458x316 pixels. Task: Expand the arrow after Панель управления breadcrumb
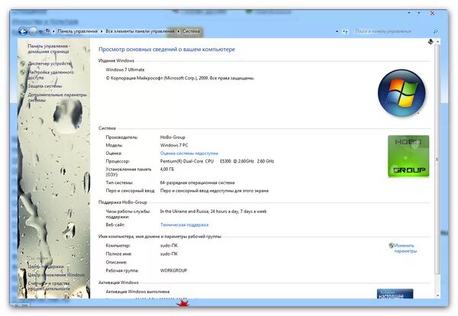[x=102, y=31]
